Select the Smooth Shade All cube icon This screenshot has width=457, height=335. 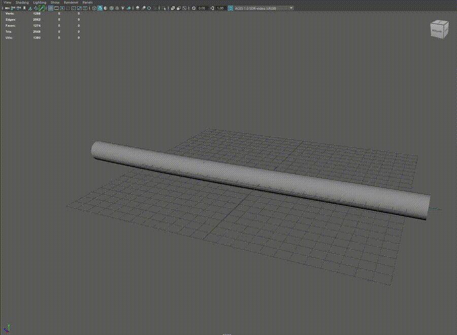(x=100, y=8)
